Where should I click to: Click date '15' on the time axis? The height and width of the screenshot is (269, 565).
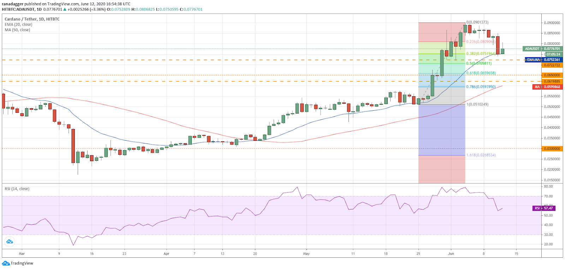pos(516,254)
